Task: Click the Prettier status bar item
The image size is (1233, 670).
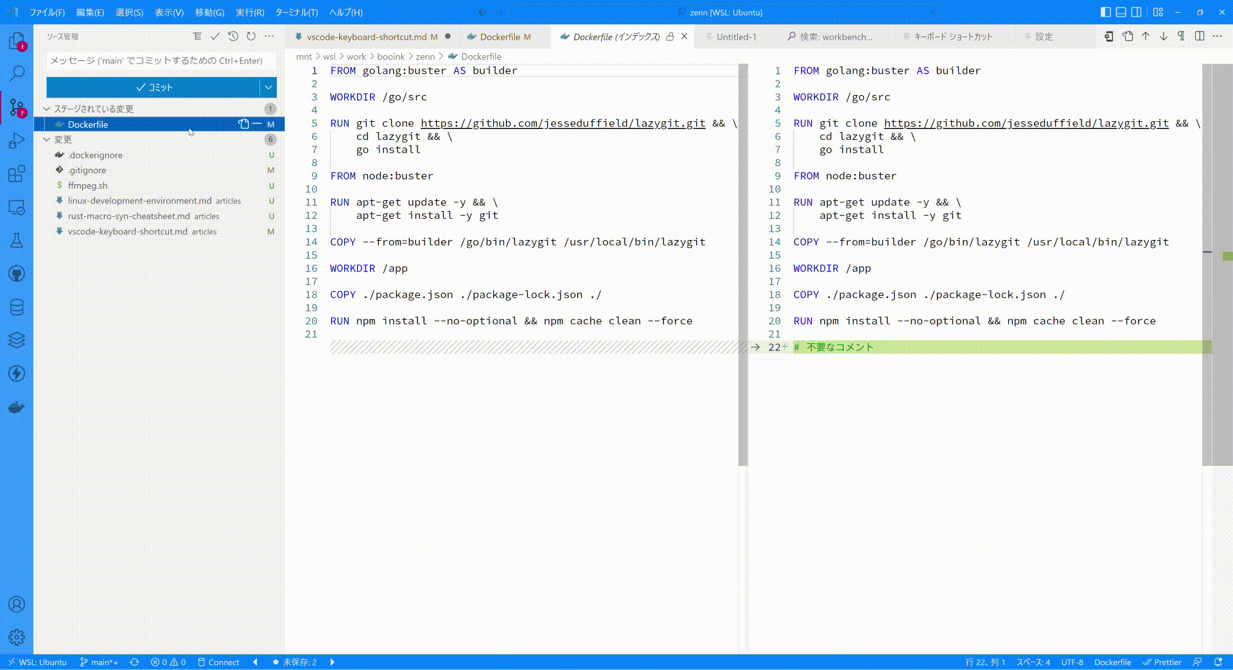Action: pyautogui.click(x=1162, y=662)
